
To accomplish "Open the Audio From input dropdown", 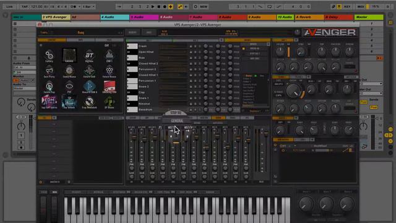I will point(24,68).
